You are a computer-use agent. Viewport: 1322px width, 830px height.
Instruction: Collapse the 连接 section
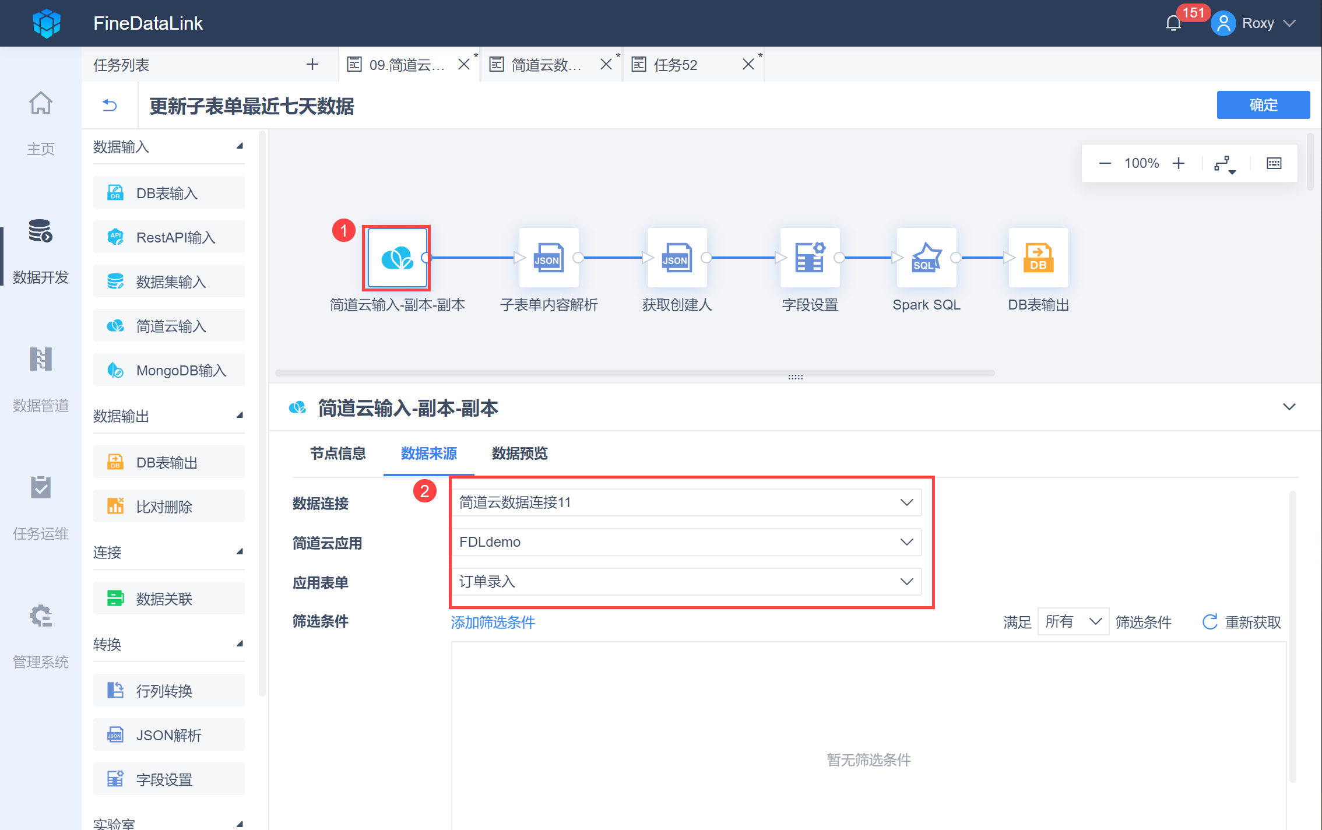pyautogui.click(x=240, y=552)
